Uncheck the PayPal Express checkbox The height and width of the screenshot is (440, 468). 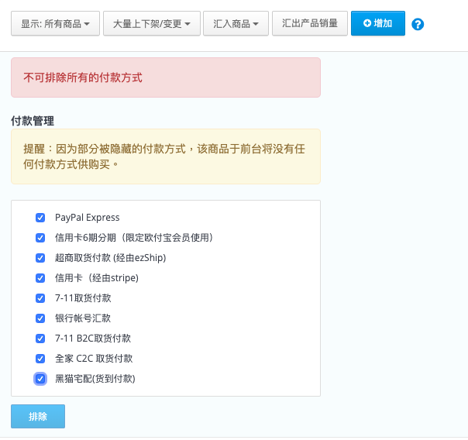(40, 218)
